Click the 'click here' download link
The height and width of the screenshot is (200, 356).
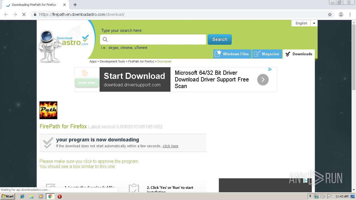pos(170,146)
